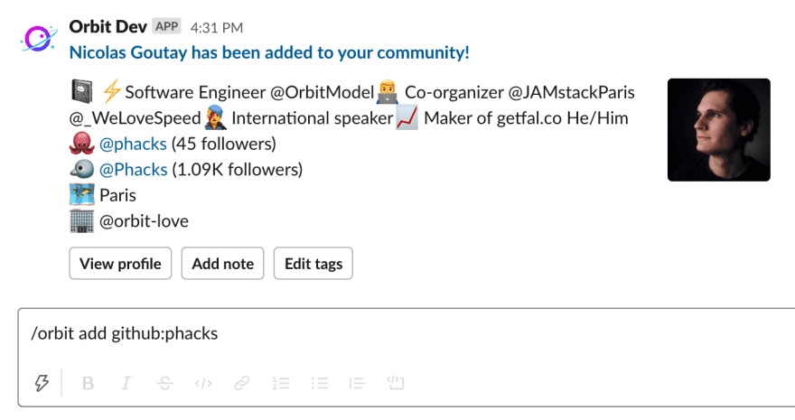Click the Add note button

point(222,264)
